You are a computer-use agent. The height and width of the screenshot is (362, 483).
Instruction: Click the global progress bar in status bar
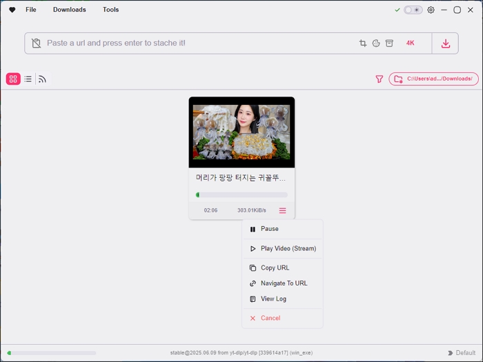point(52,353)
